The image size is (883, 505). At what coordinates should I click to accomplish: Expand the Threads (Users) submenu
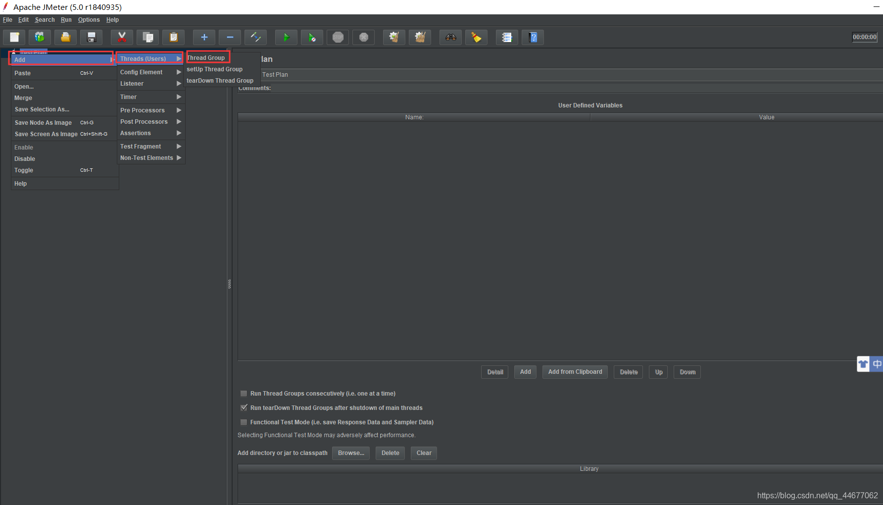click(150, 58)
